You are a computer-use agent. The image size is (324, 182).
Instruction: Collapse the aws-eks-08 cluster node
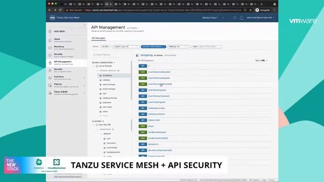(94, 125)
